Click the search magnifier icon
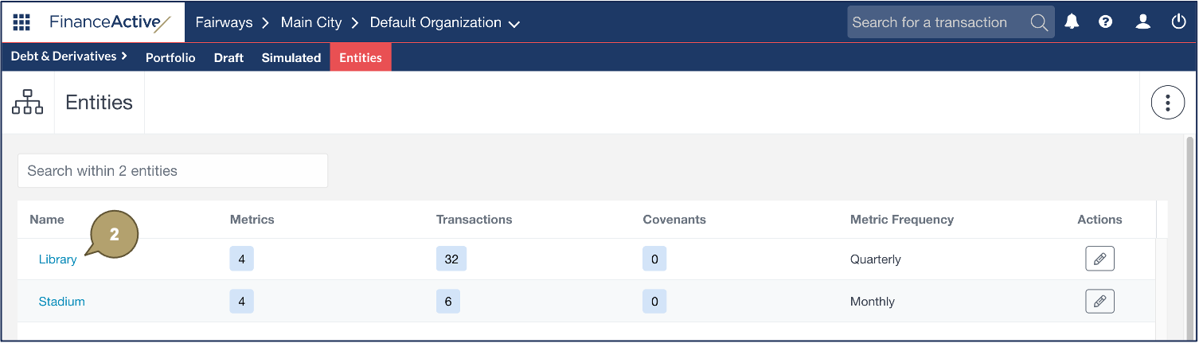This screenshot has height=343, width=1199. (1039, 22)
